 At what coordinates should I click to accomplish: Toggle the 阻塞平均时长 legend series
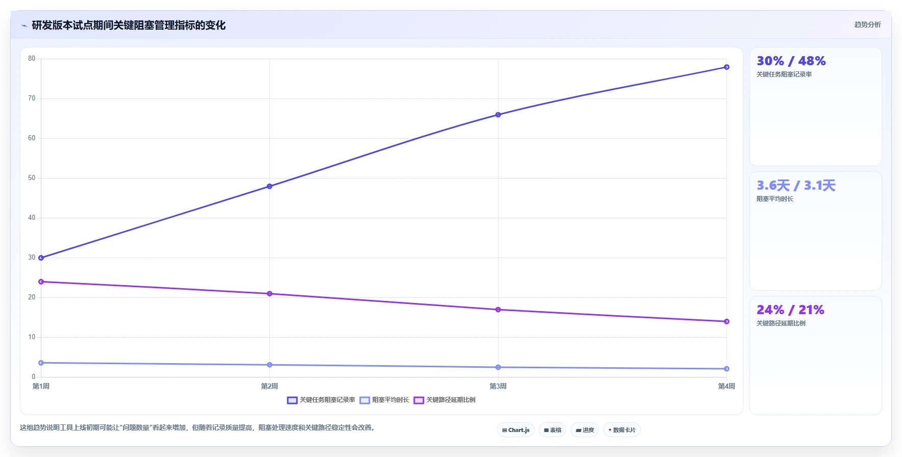click(x=384, y=400)
